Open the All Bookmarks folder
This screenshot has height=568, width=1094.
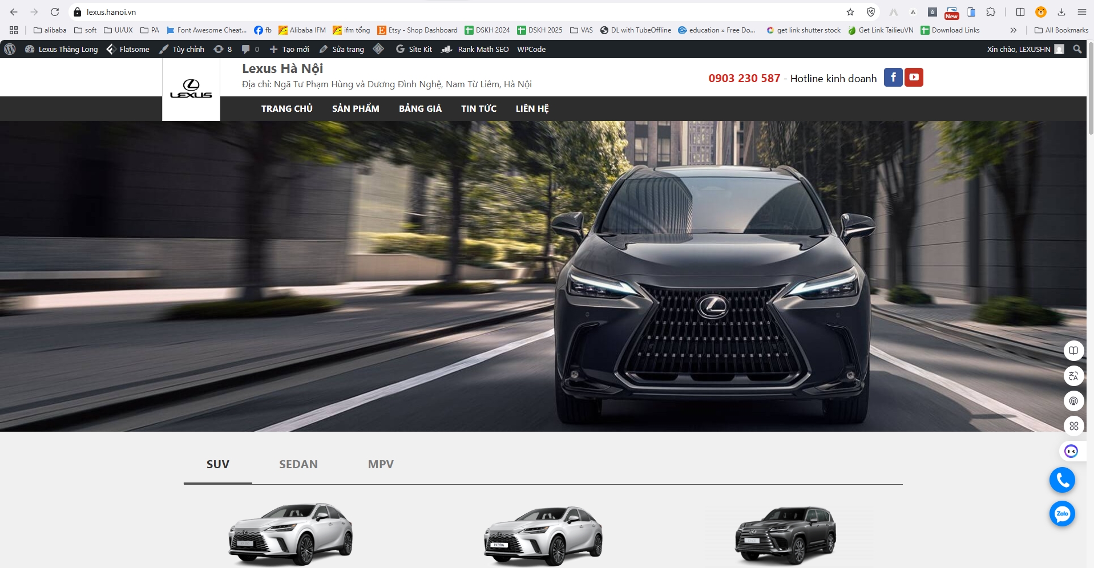point(1061,30)
